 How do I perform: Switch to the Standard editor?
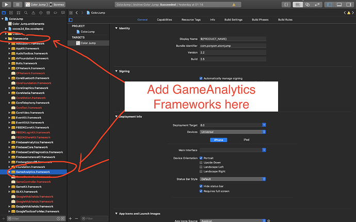[x=298, y=5]
